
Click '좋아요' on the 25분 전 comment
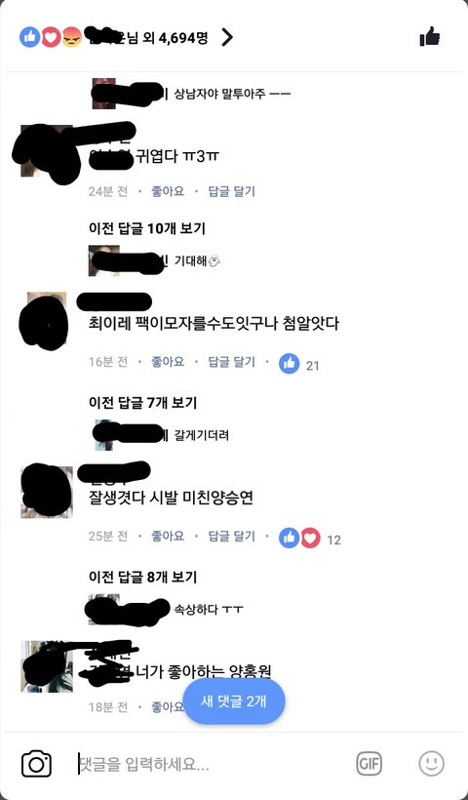168,537
